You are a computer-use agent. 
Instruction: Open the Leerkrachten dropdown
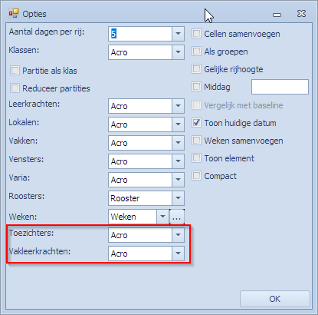pos(178,106)
